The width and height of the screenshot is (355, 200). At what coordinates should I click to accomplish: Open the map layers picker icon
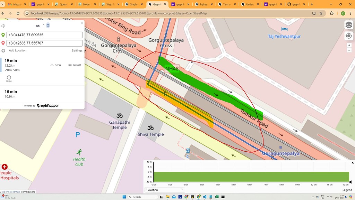349,25
